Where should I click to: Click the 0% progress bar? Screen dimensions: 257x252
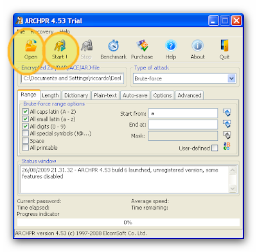tap(128, 222)
